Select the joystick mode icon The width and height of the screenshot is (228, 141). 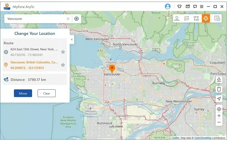coord(177,18)
